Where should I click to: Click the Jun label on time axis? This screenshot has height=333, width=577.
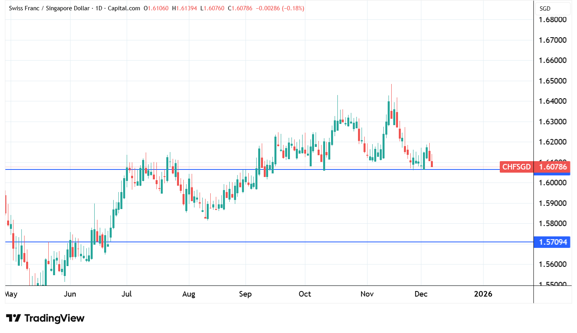70,294
